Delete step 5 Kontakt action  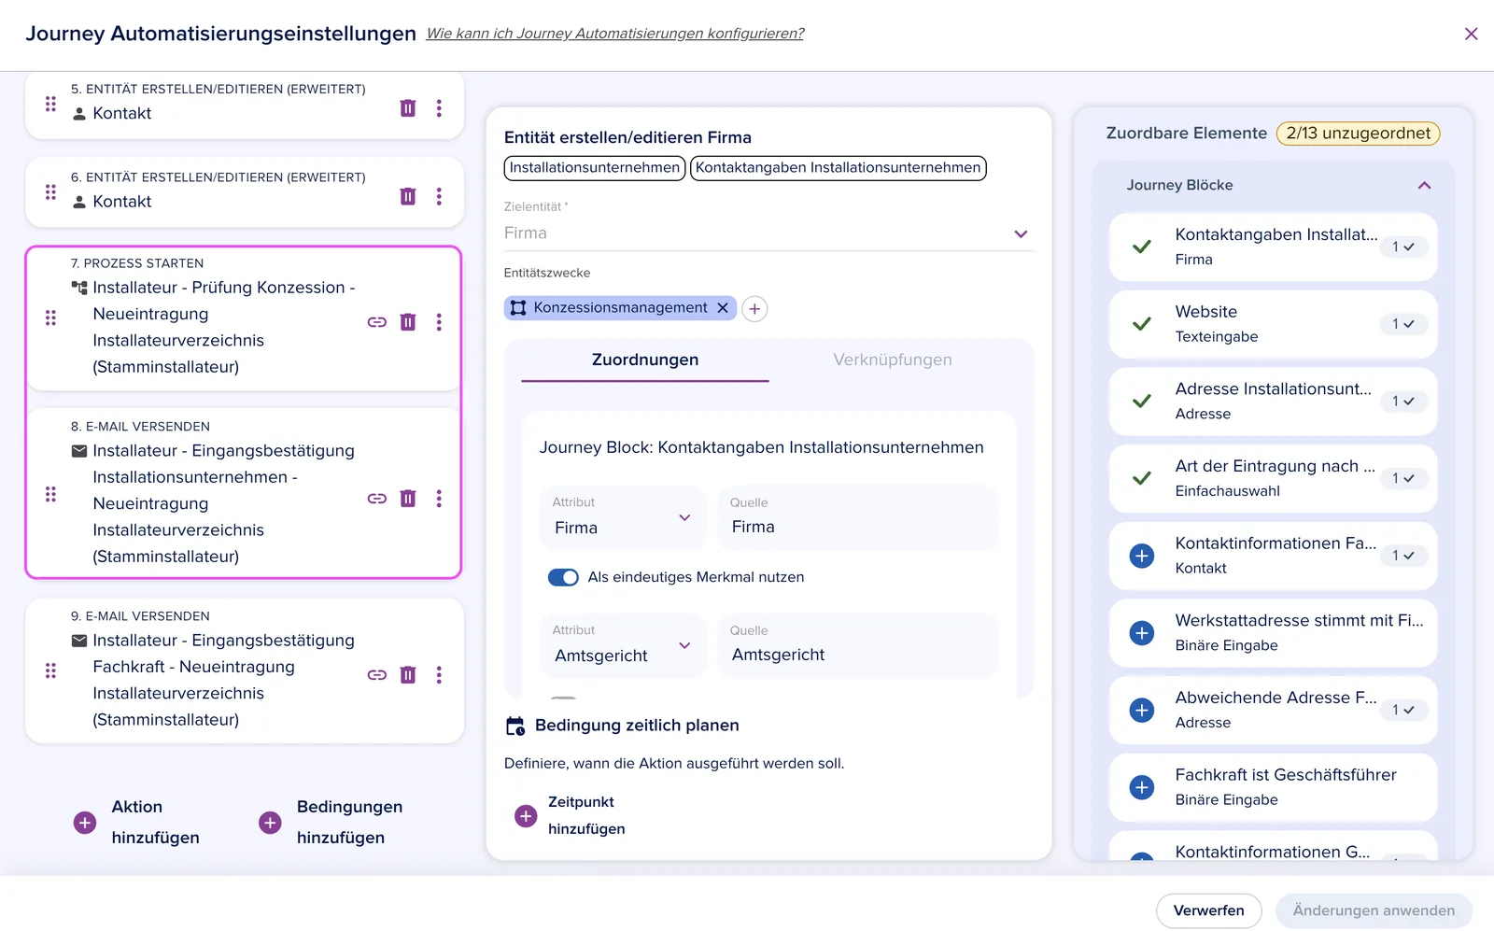coord(408,108)
